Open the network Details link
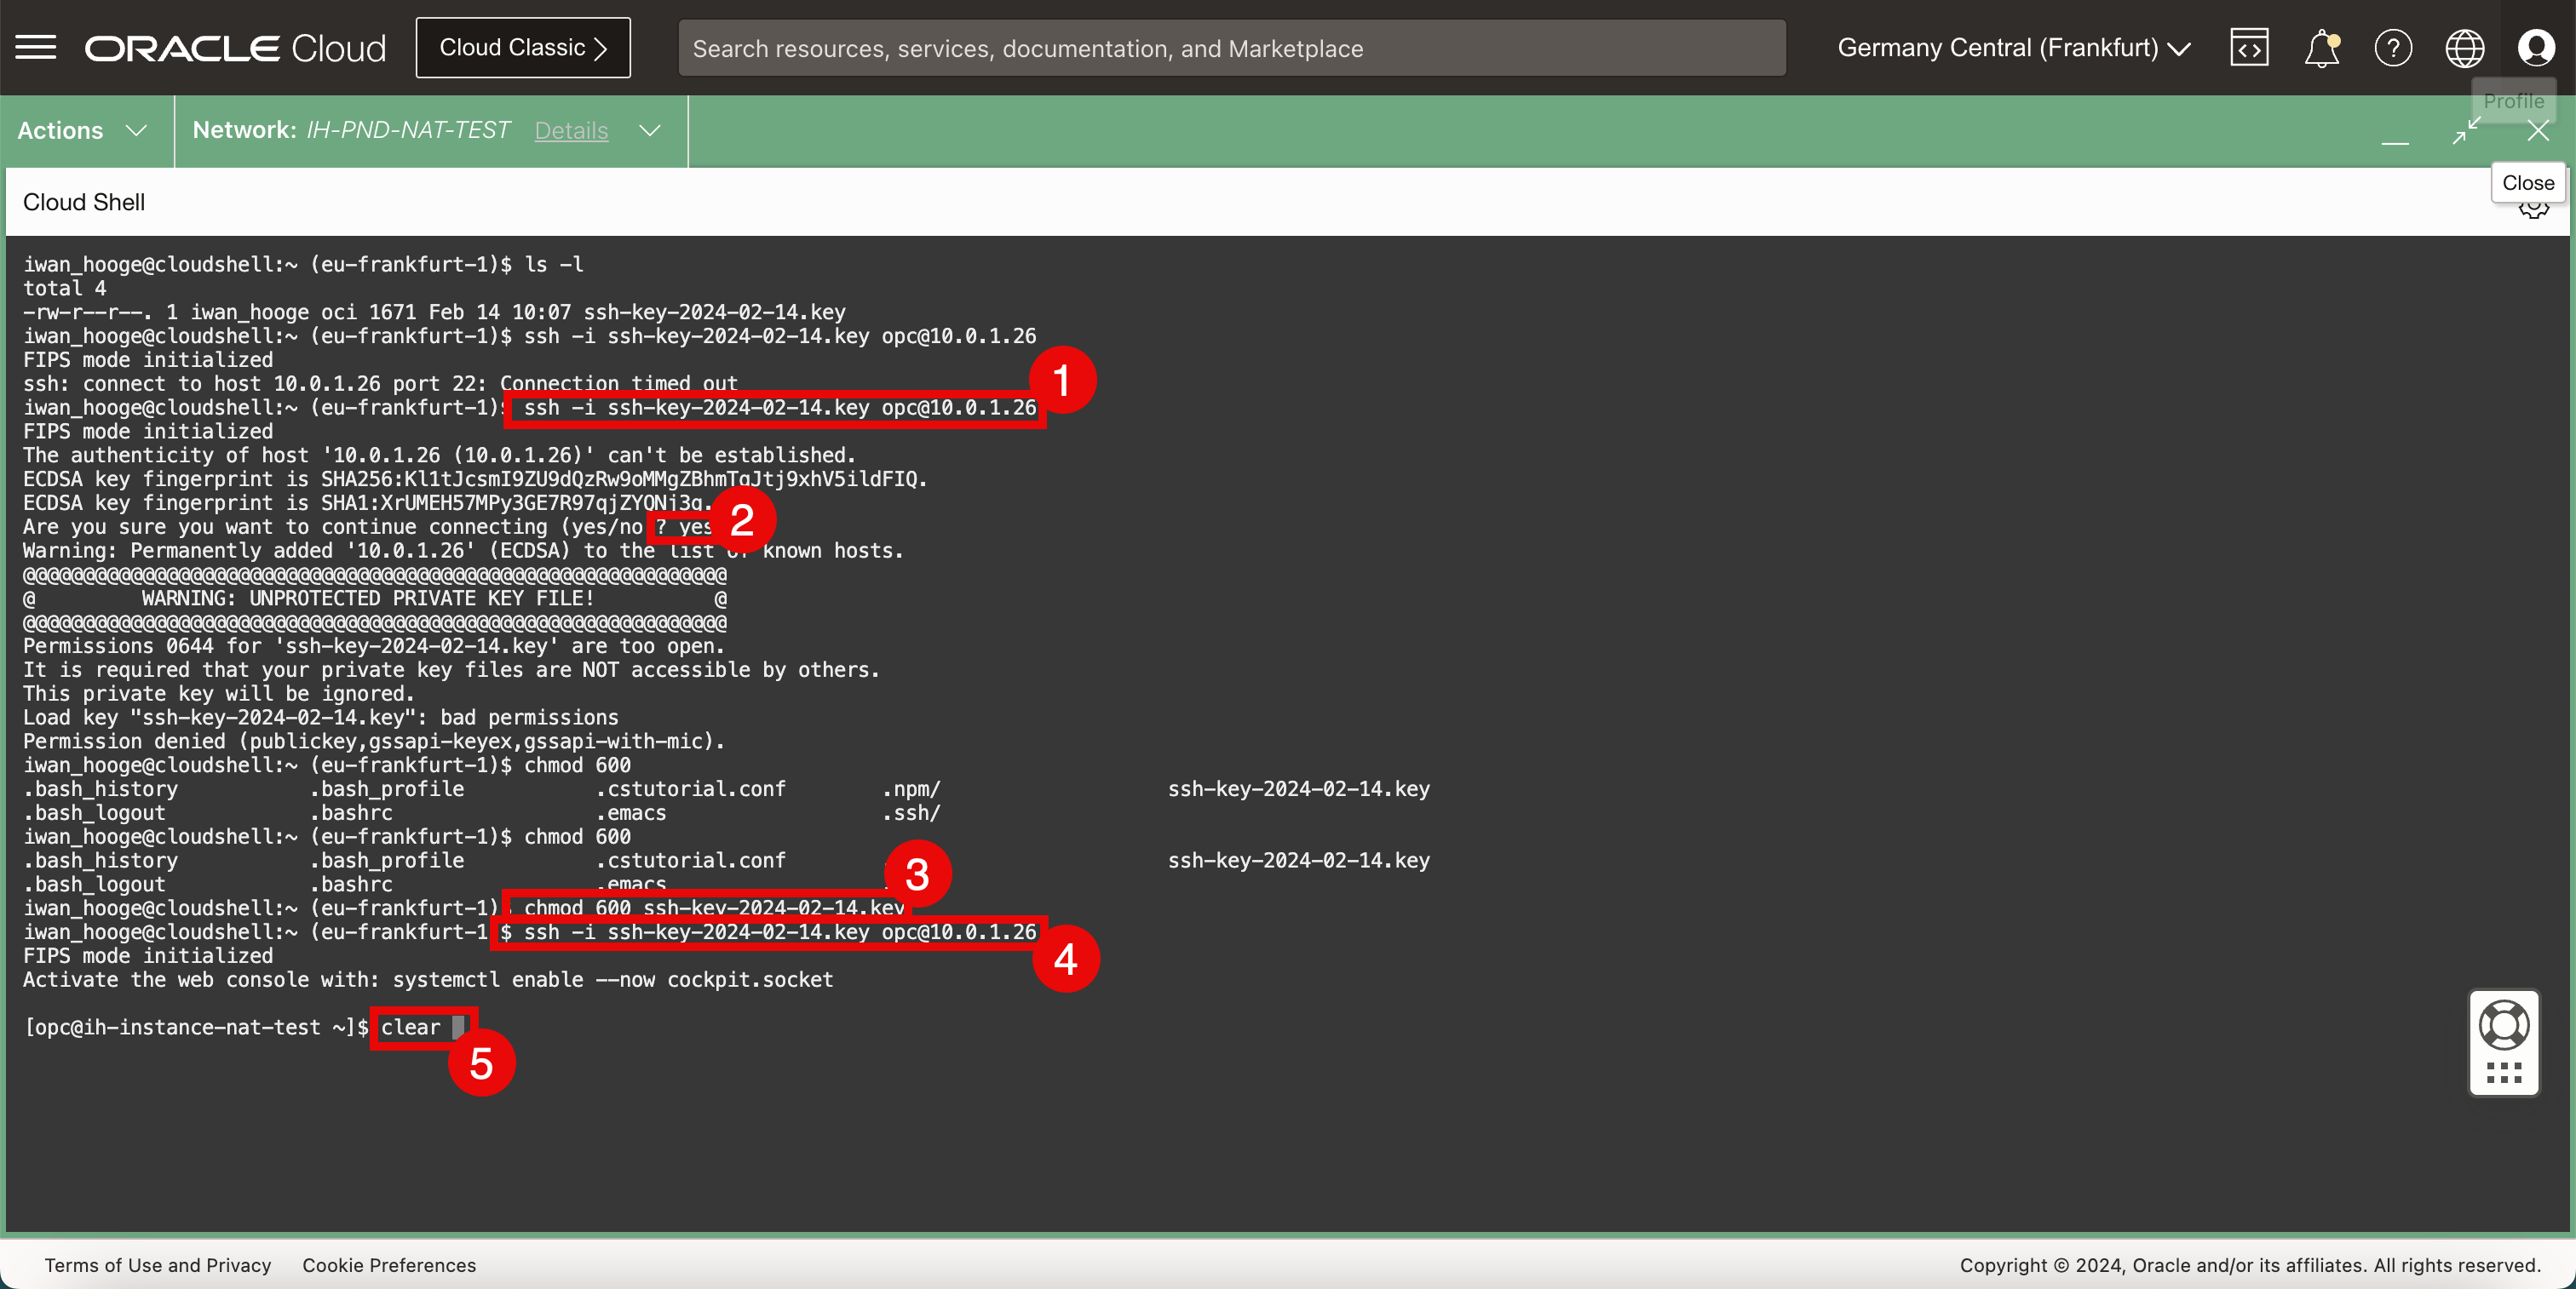Screen dimensions: 2576x1289 pos(571,131)
